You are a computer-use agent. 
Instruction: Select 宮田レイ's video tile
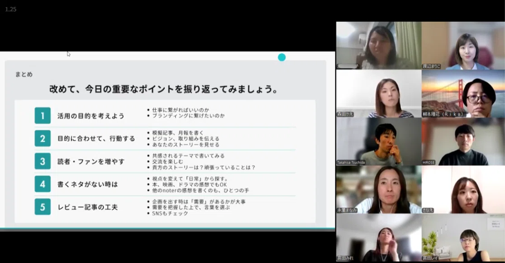coord(463,237)
